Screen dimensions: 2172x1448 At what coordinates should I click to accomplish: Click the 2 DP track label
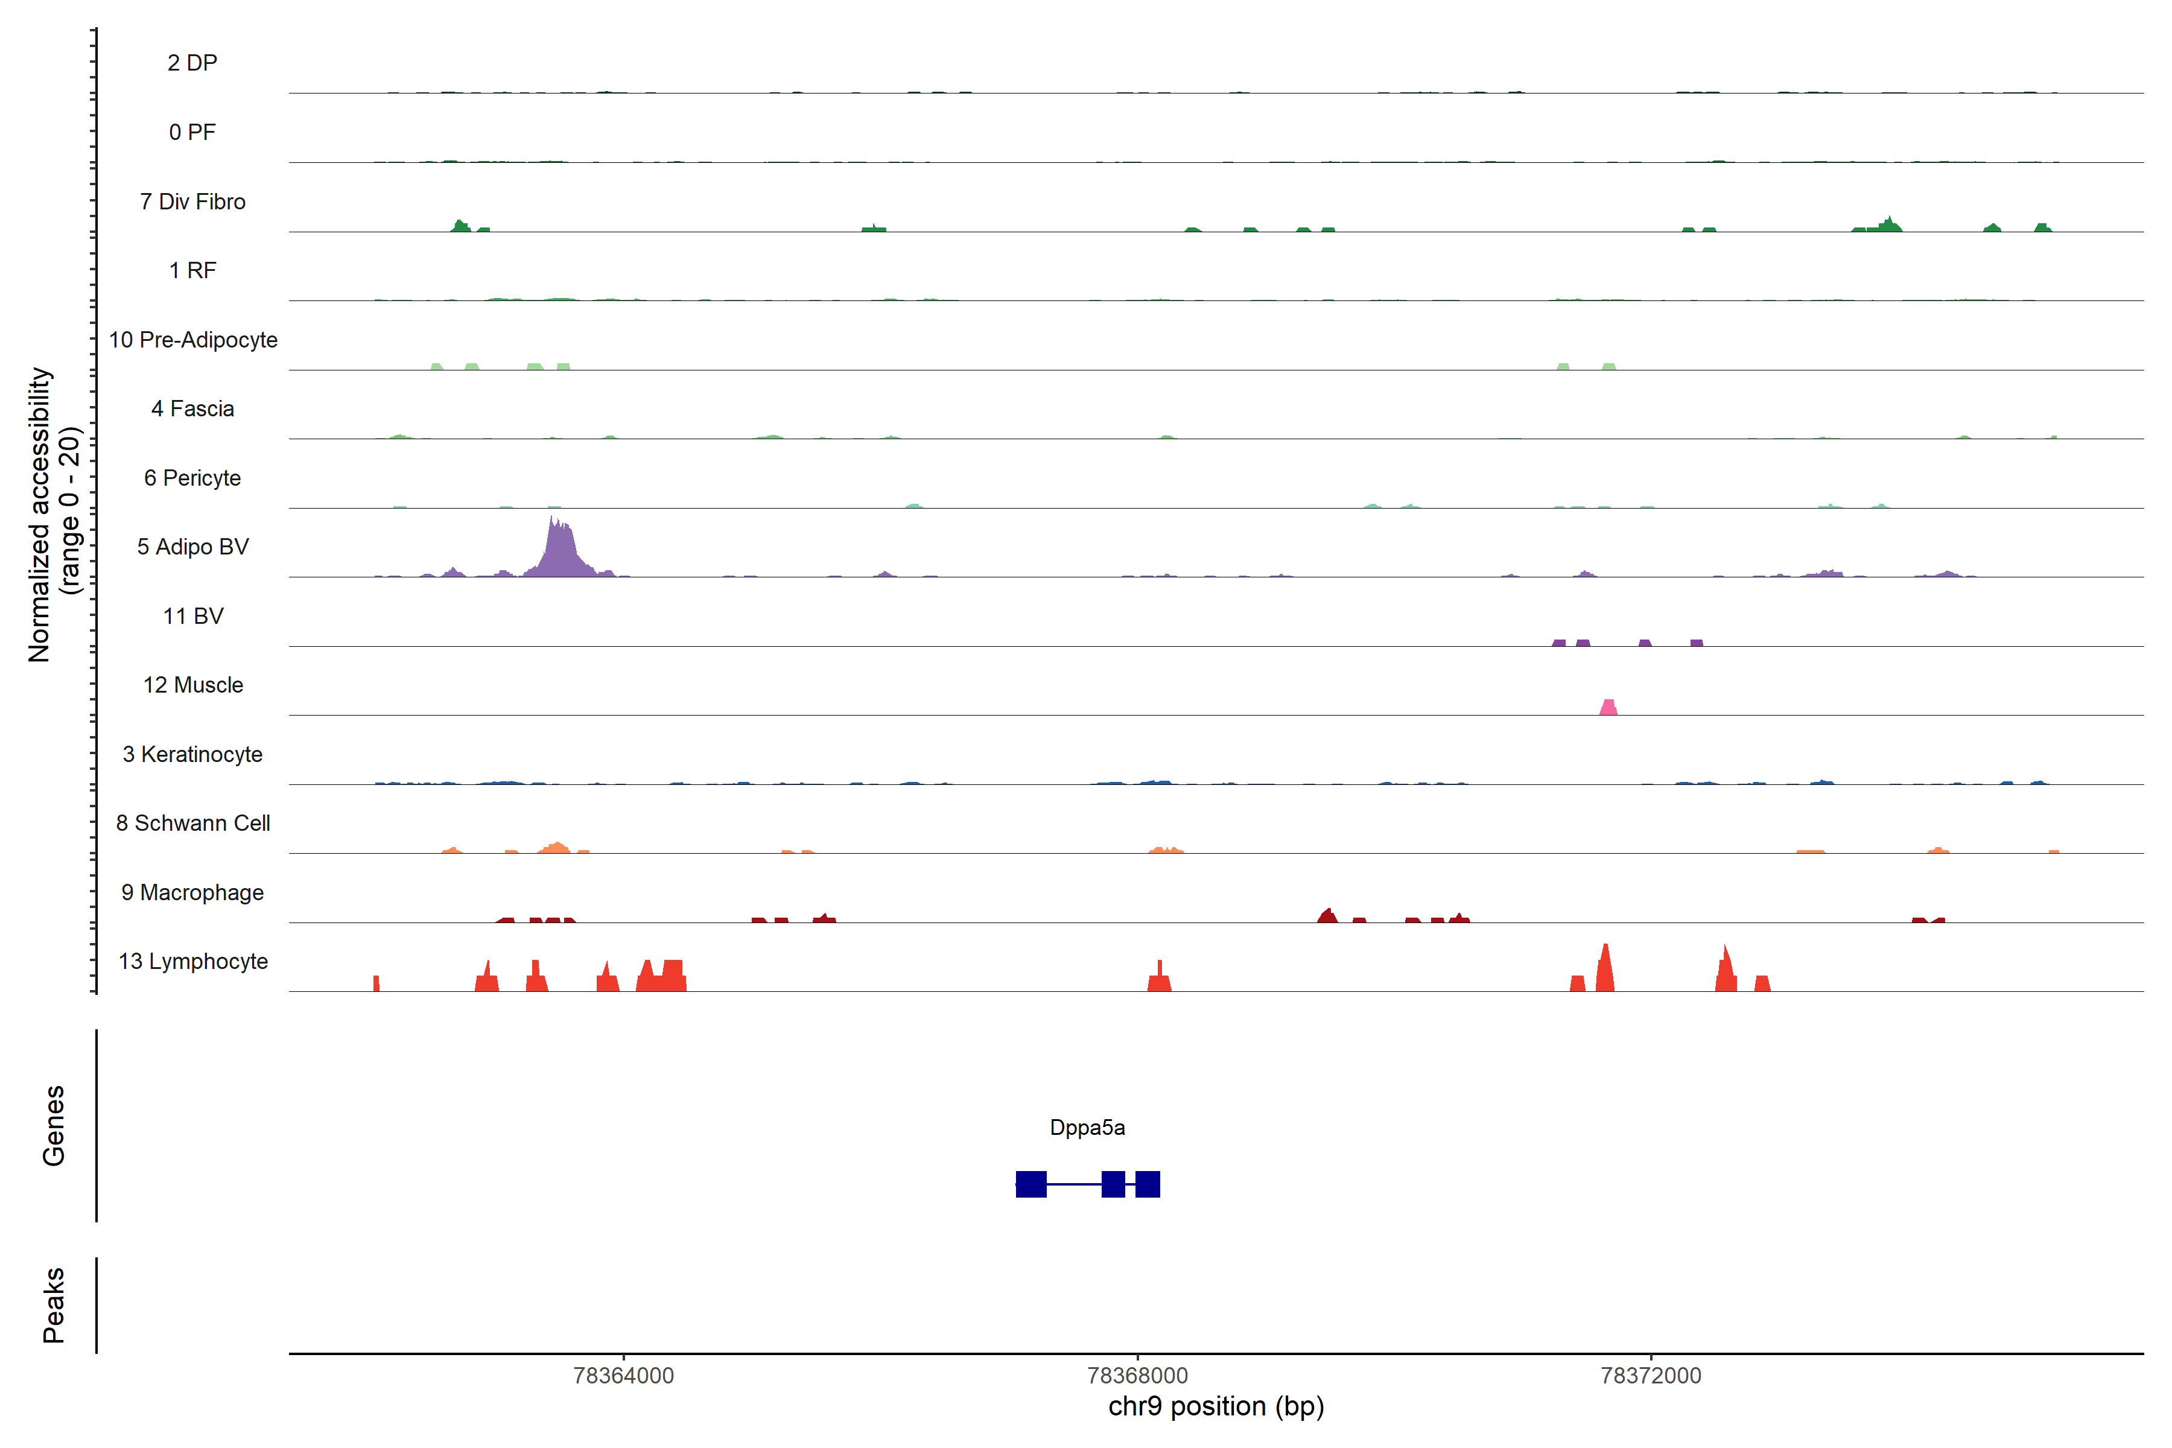[x=193, y=63]
